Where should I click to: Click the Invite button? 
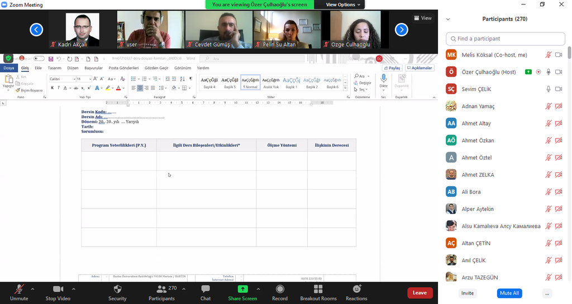click(468, 293)
